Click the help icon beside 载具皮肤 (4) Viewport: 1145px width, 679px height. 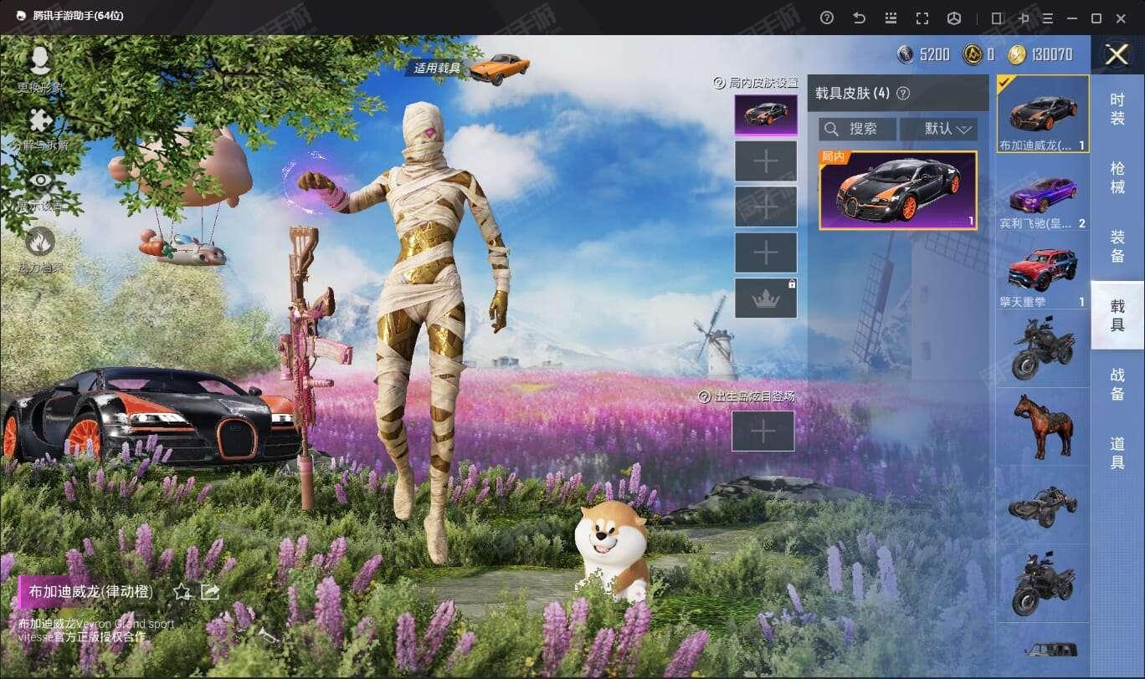pyautogui.click(x=902, y=94)
